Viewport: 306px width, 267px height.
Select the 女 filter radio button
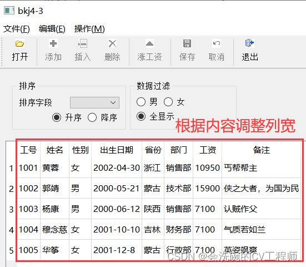click(168, 102)
